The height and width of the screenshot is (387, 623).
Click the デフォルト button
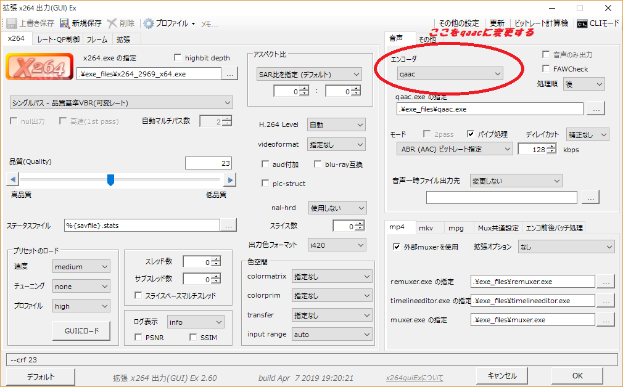pyautogui.click(x=41, y=377)
